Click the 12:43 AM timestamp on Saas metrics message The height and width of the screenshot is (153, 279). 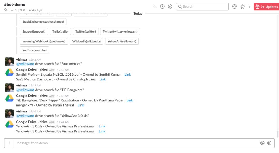point(35,60)
